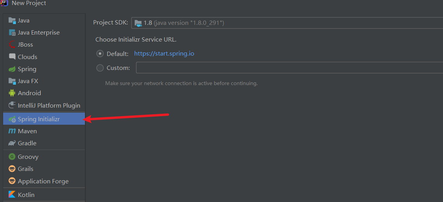The width and height of the screenshot is (443, 202).
Task: Click the Custom URL input field
Action: 290,68
